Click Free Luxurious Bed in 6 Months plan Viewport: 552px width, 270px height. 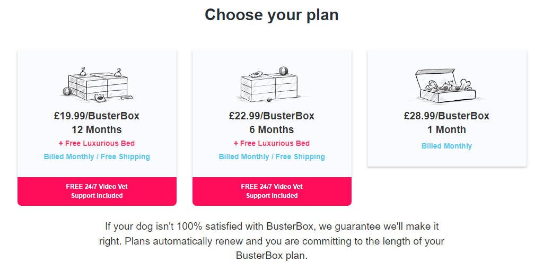coord(271,143)
